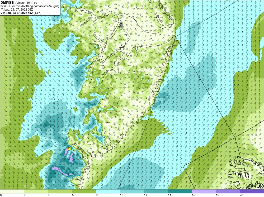Click the 'IT: Lau. 23. 07. 2022 06Z' line
Screen dimensions: 264x197
point(17,9)
